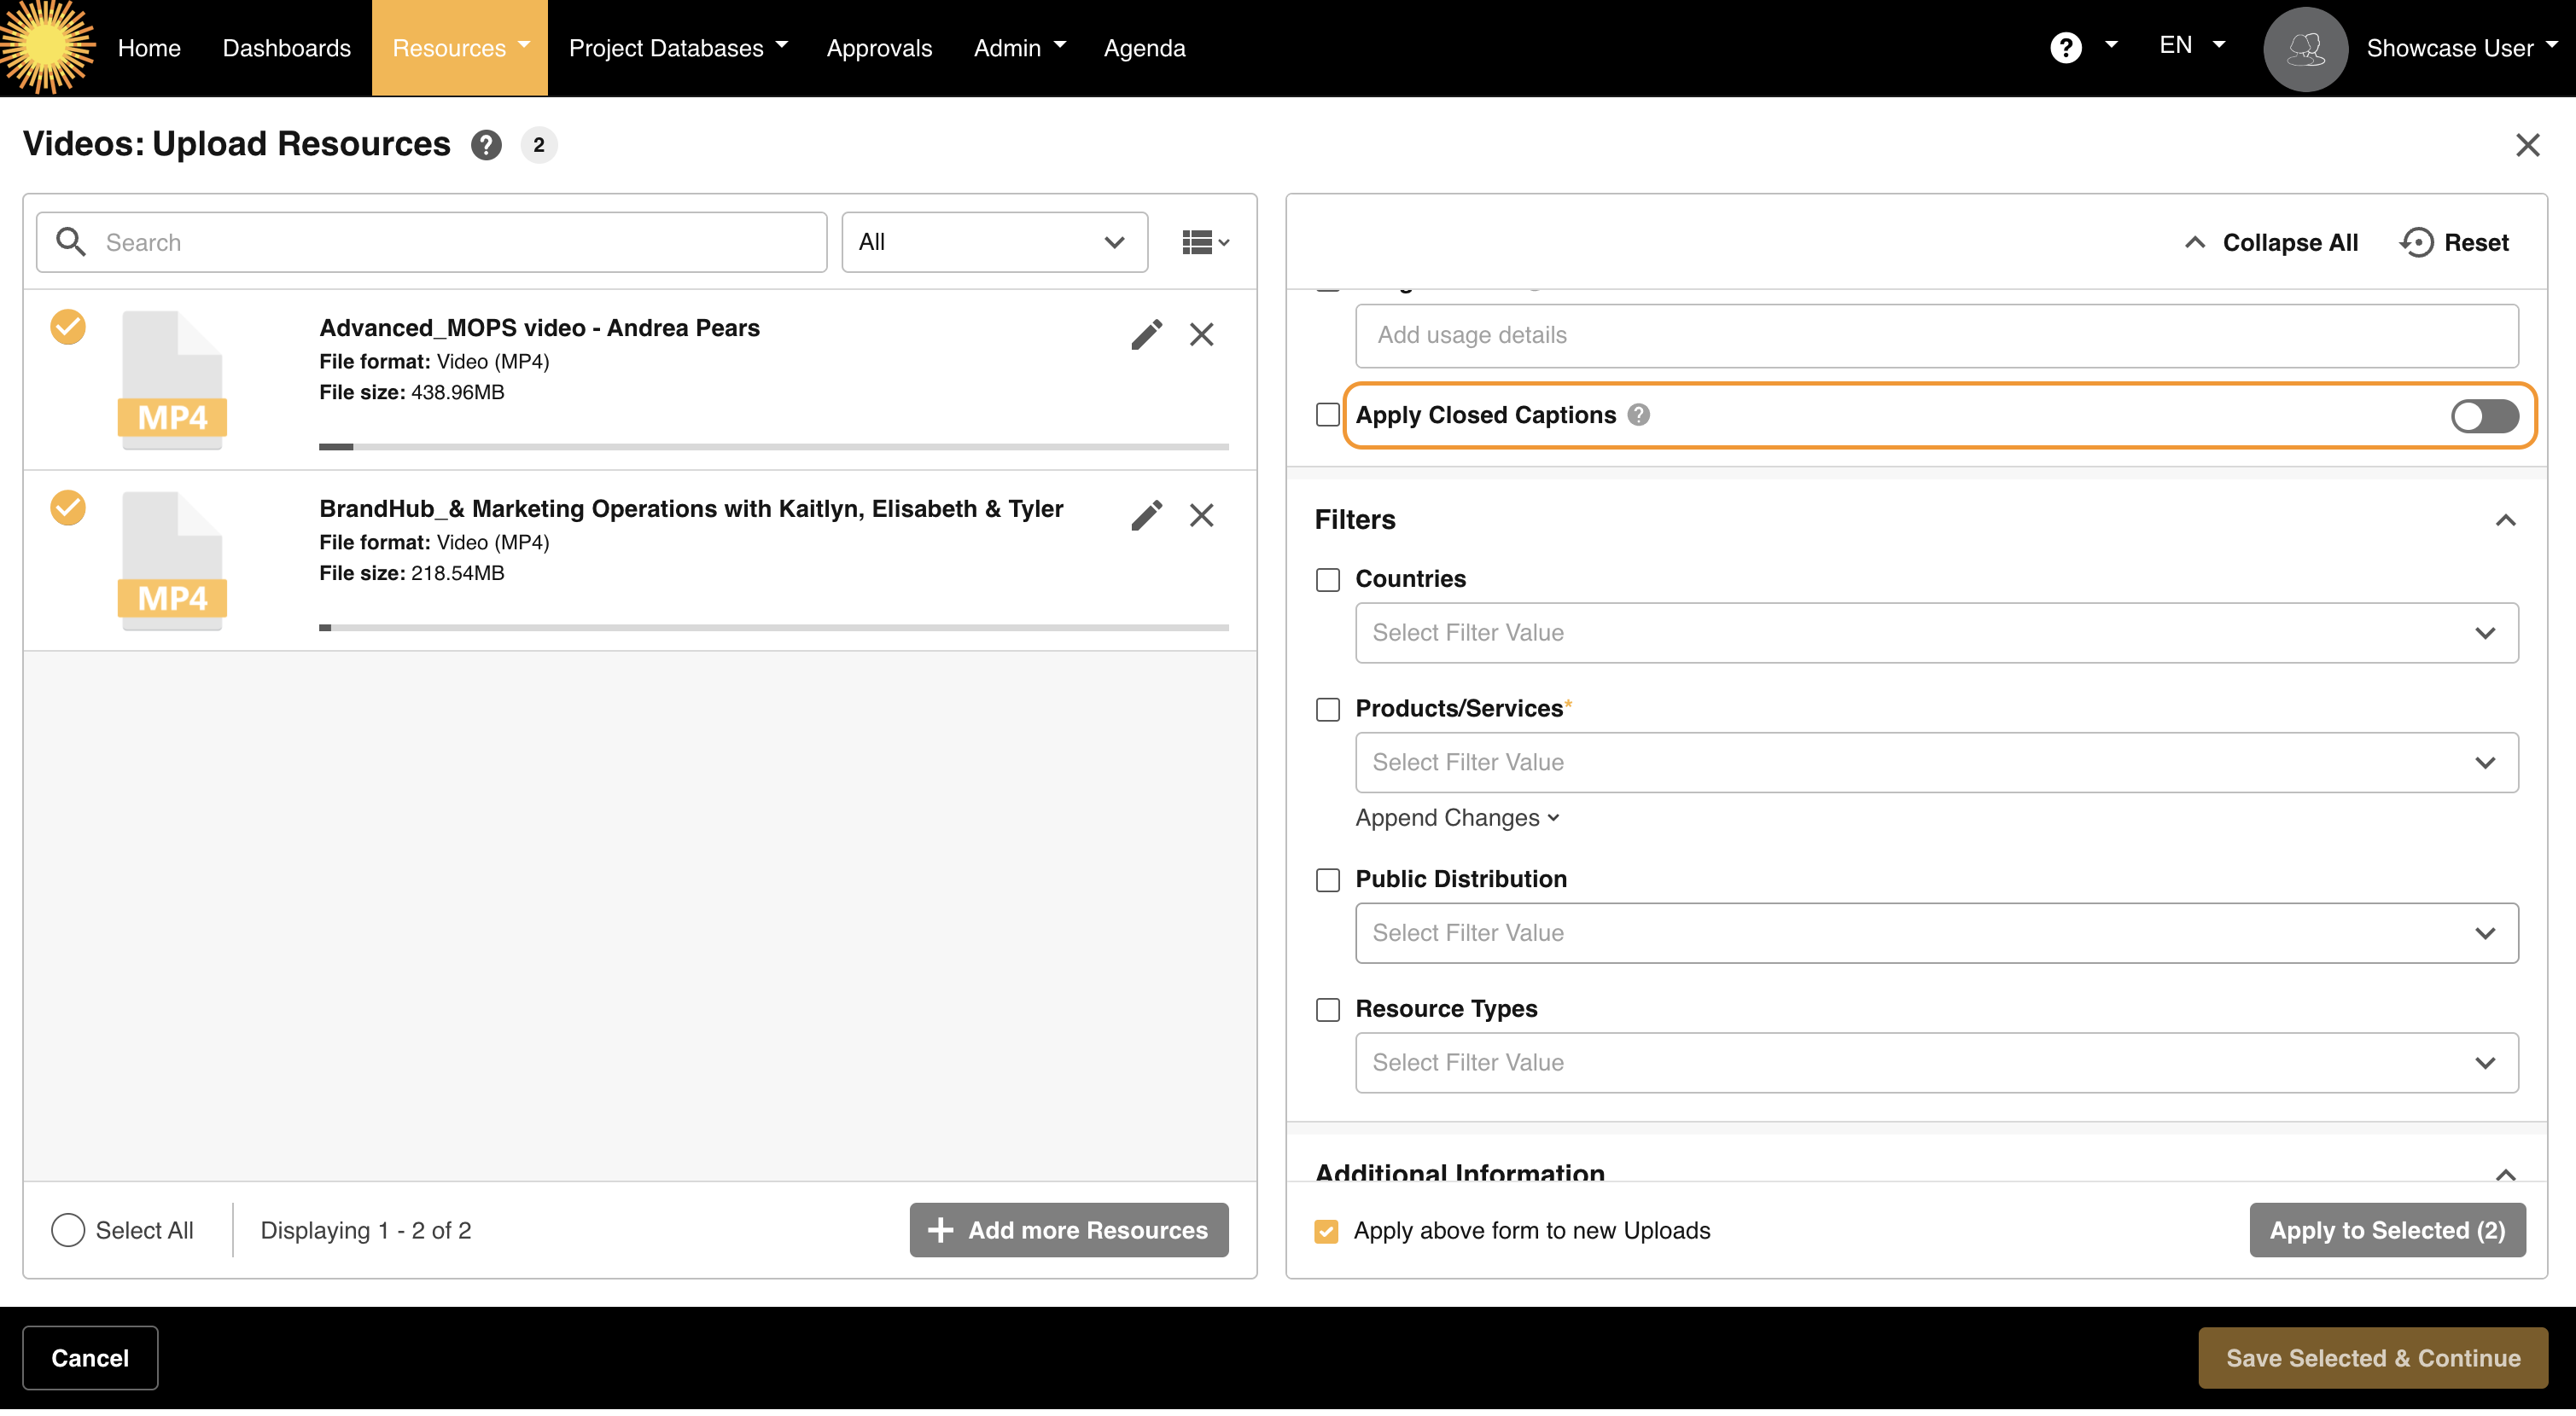
Task: Open the Resources menu
Action: coord(460,48)
